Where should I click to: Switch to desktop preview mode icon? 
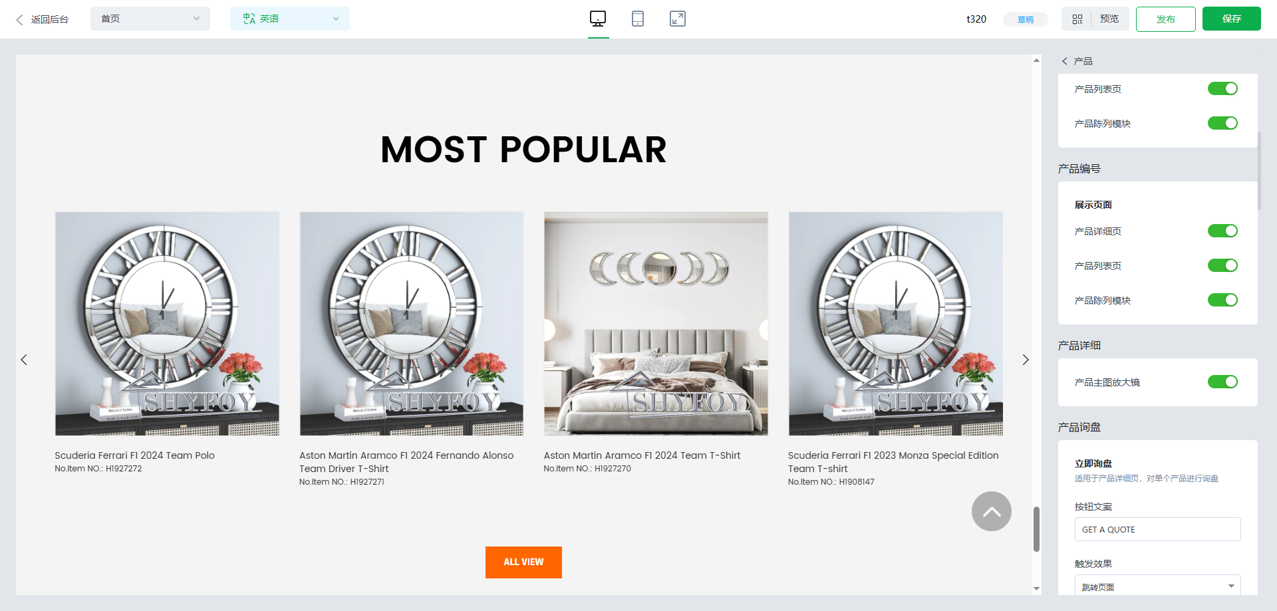598,19
